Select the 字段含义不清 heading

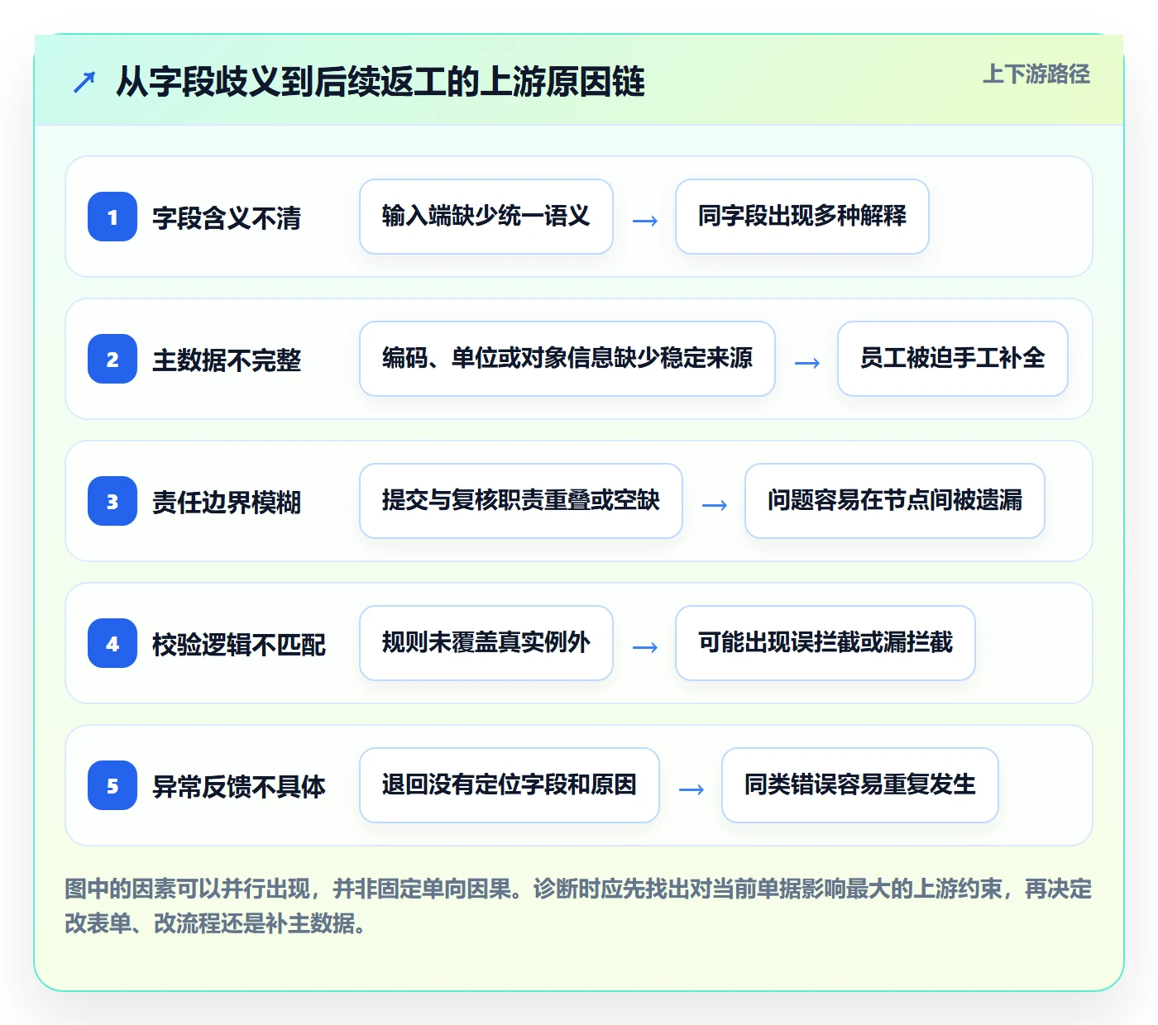tap(227, 218)
